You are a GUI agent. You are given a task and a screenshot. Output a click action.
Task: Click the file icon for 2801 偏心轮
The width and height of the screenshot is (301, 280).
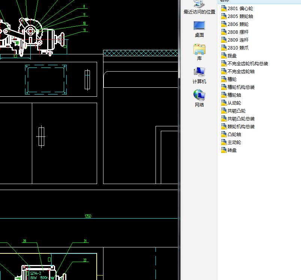(x=224, y=9)
